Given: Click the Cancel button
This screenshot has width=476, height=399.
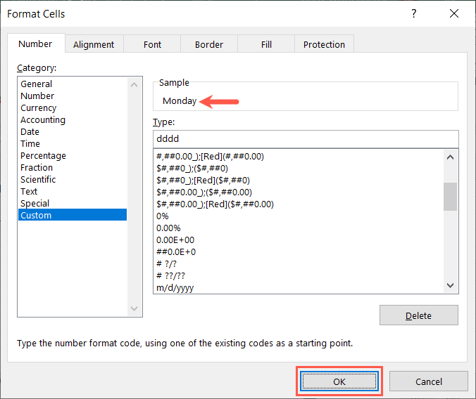Looking at the screenshot, I should 428,381.
